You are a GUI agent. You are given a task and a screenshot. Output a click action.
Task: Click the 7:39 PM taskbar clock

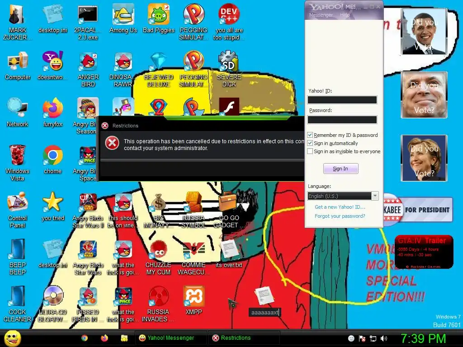423,338
